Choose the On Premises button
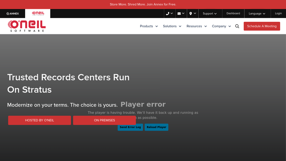The height and width of the screenshot is (161, 286). pos(104,120)
